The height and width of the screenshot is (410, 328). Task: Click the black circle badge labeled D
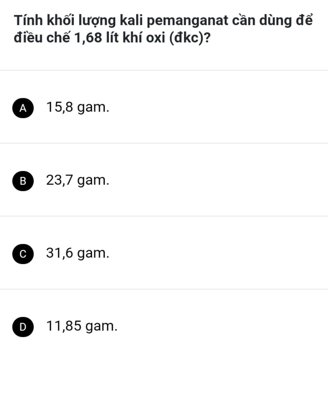pyautogui.click(x=23, y=326)
